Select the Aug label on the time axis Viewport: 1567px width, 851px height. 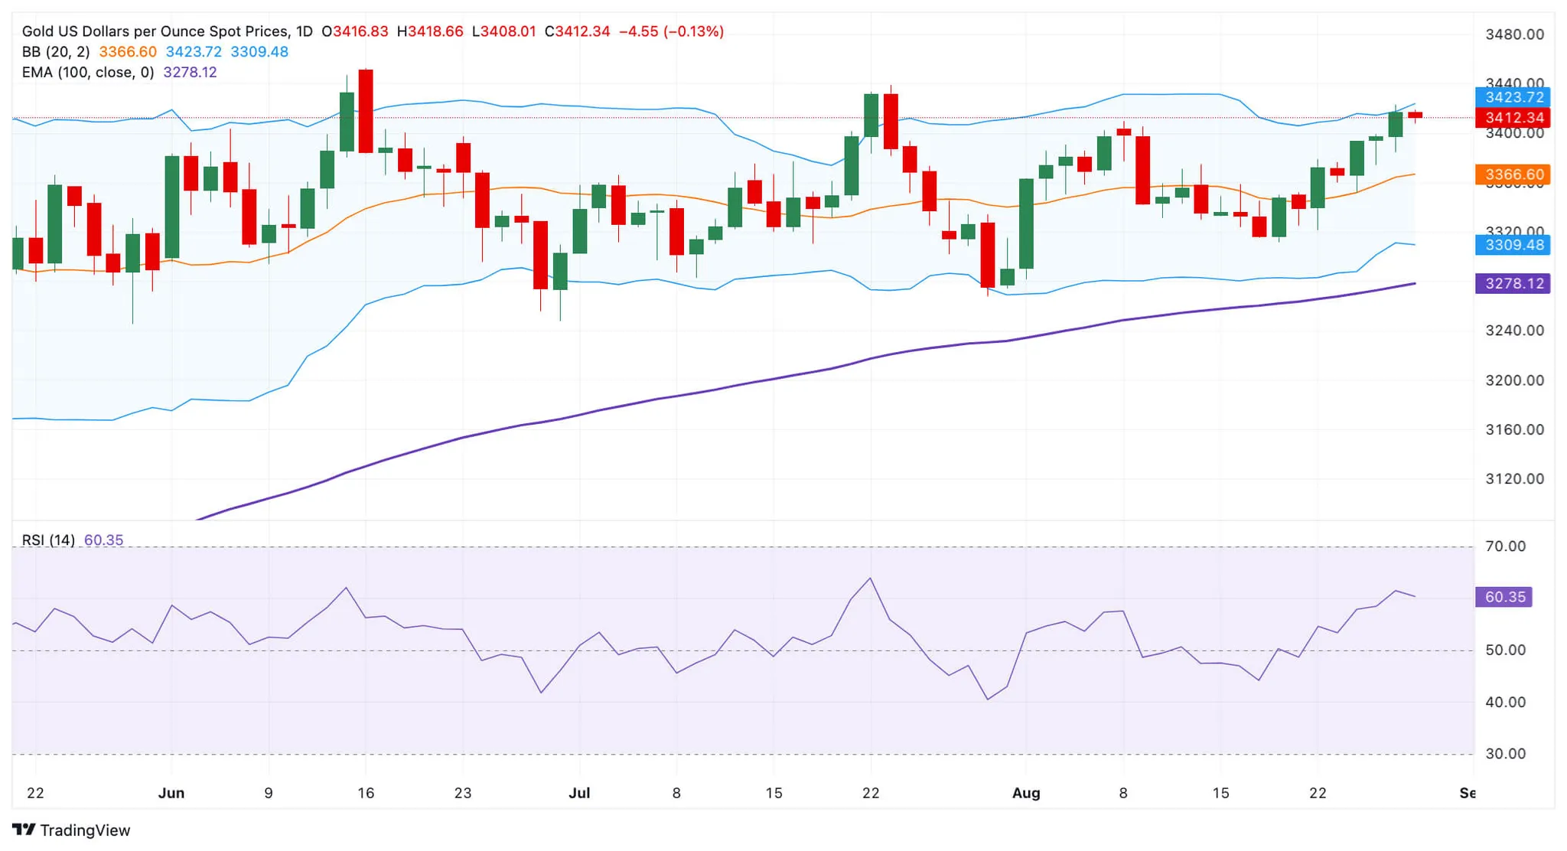pyautogui.click(x=1027, y=794)
